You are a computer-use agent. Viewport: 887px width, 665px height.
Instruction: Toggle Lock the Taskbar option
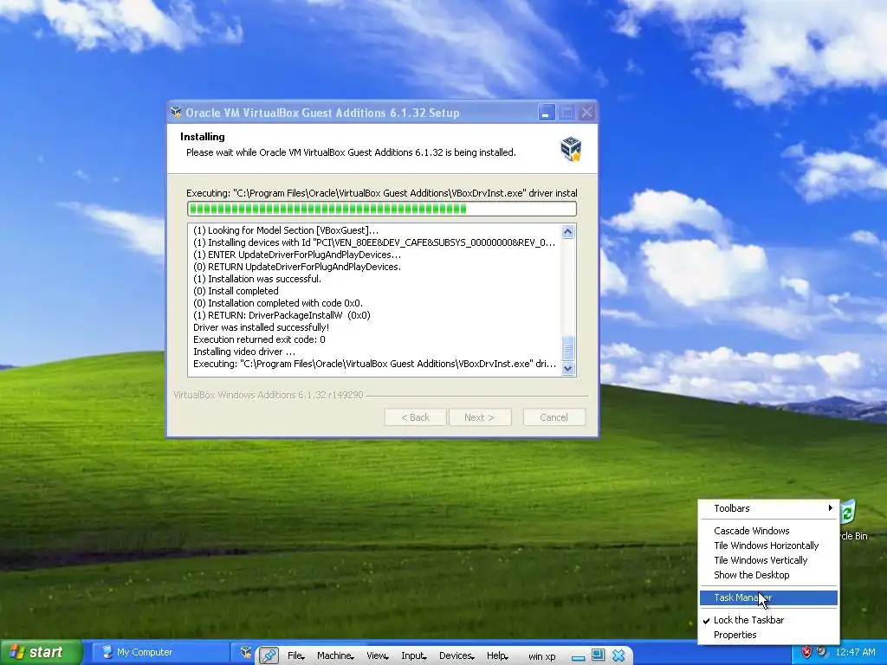click(768, 620)
